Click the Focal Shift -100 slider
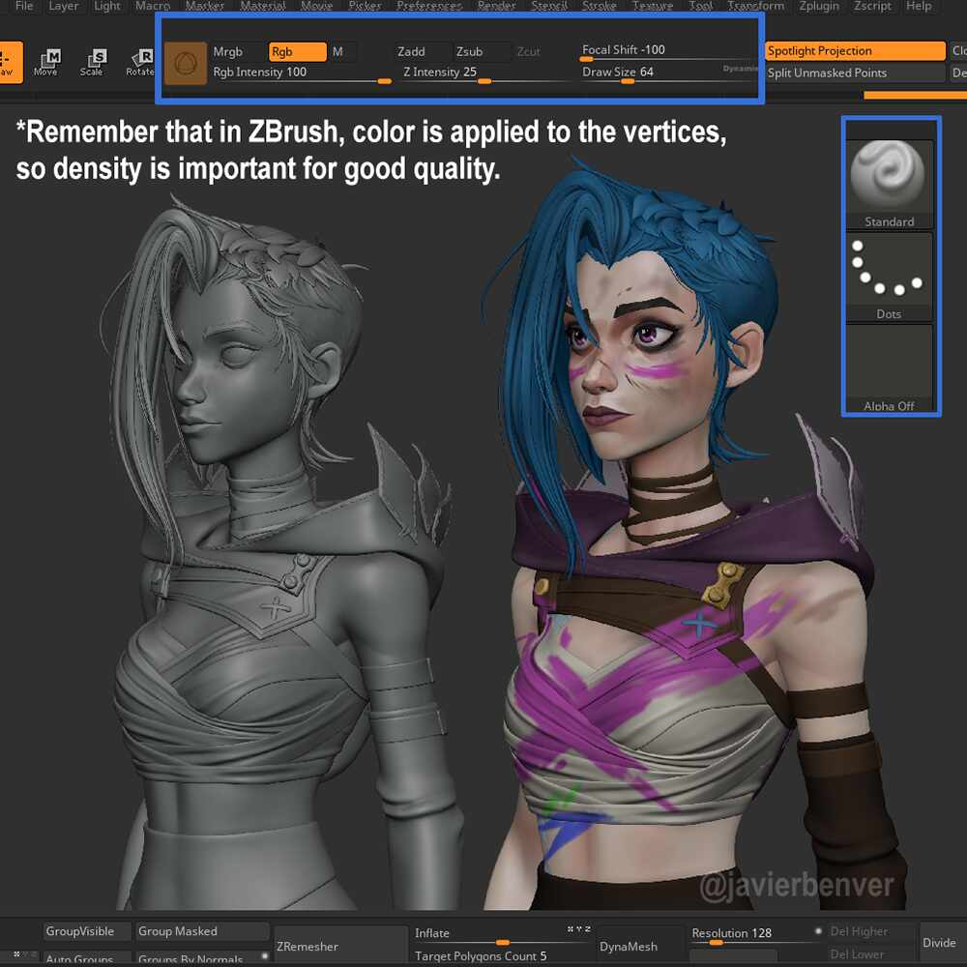This screenshot has width=967, height=967. pyautogui.click(x=668, y=52)
